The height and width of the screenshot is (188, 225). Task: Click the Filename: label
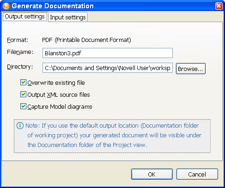(20, 52)
